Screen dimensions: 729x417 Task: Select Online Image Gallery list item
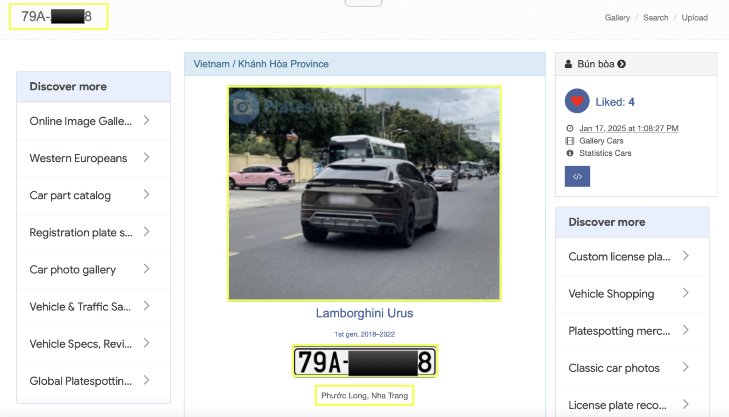(93, 121)
